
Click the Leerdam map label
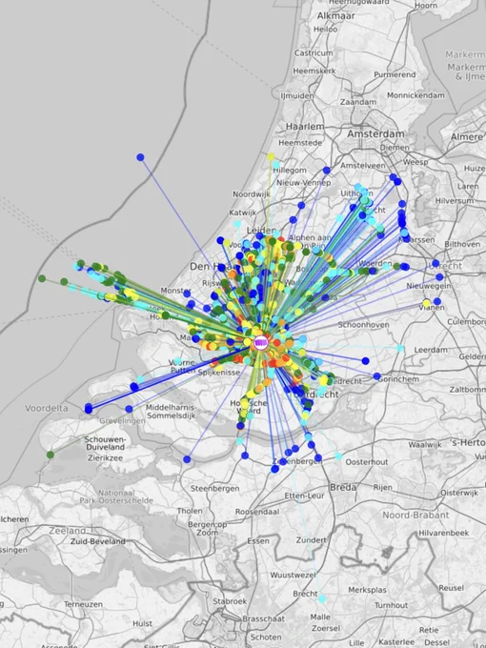click(431, 350)
